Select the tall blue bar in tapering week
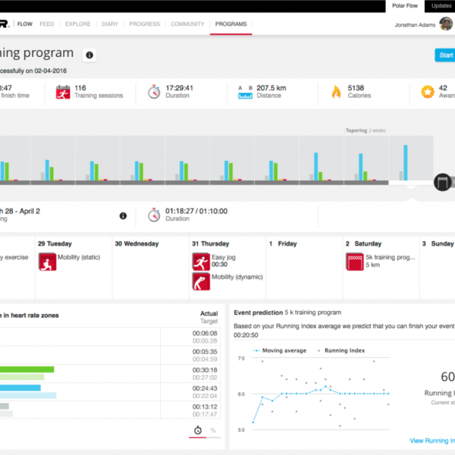Image resolution: width=455 pixels, height=455 pixels. [405, 162]
